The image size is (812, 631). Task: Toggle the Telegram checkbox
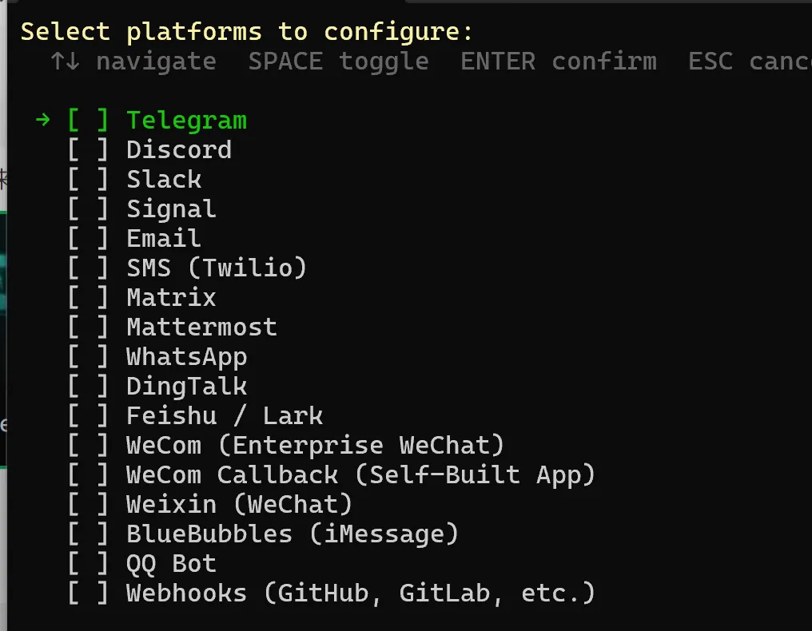tap(88, 121)
